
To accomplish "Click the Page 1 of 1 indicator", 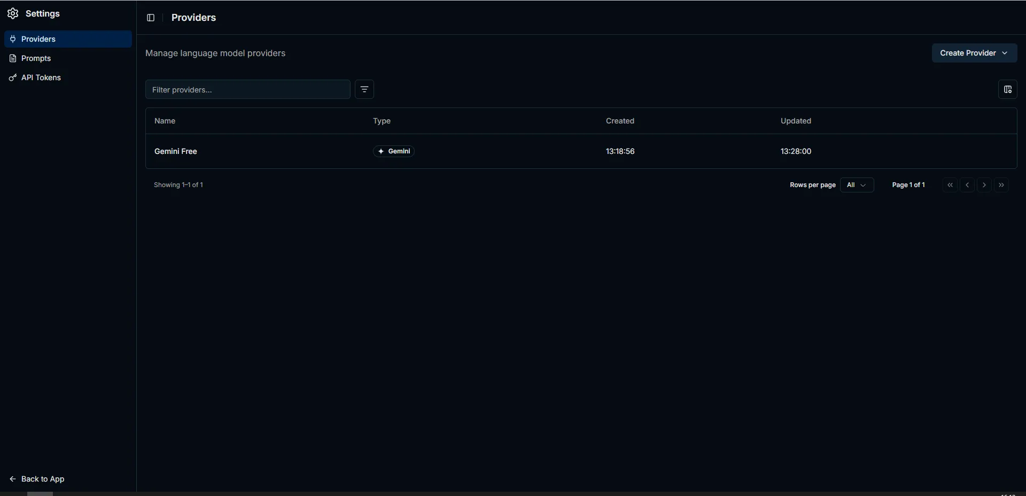I will (x=908, y=185).
